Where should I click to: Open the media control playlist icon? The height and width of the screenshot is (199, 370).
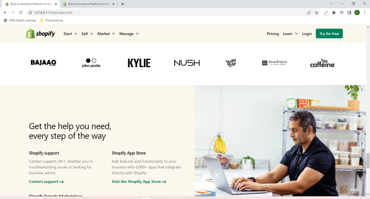coord(341,12)
